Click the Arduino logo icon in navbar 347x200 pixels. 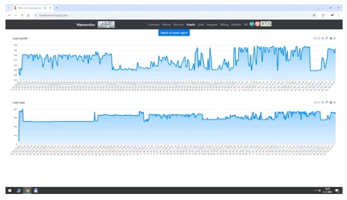click(251, 24)
